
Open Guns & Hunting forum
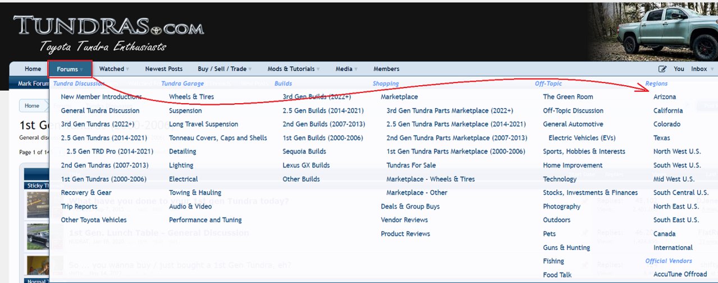566,247
